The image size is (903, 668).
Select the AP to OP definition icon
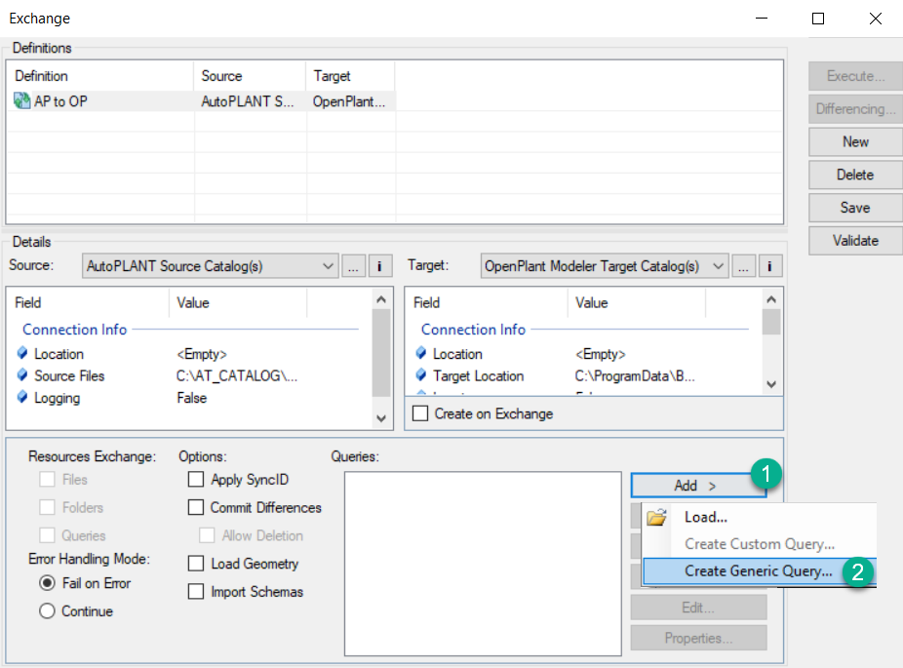click(x=21, y=100)
